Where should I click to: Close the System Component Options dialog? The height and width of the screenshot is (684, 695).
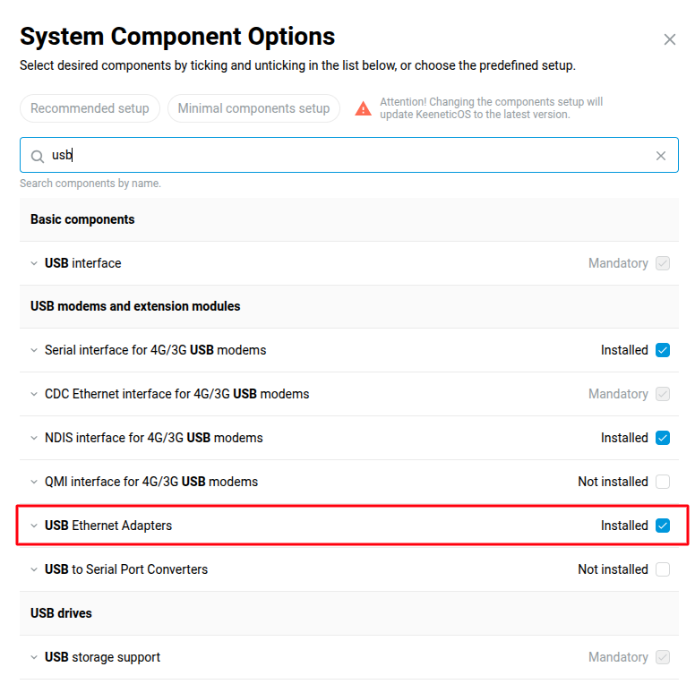pos(669,39)
